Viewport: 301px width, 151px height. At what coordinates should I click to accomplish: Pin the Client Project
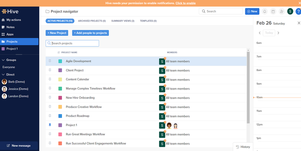(50, 70)
